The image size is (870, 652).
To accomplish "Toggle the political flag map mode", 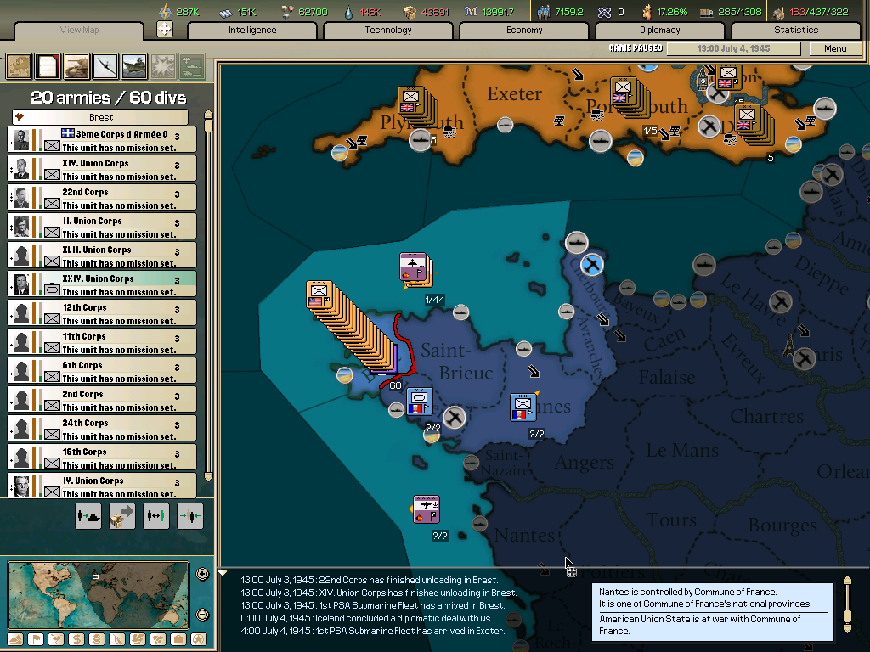I will click(x=37, y=638).
